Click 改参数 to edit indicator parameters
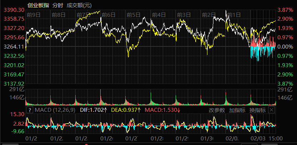The height and width of the screenshot is (145, 297). 217,110
